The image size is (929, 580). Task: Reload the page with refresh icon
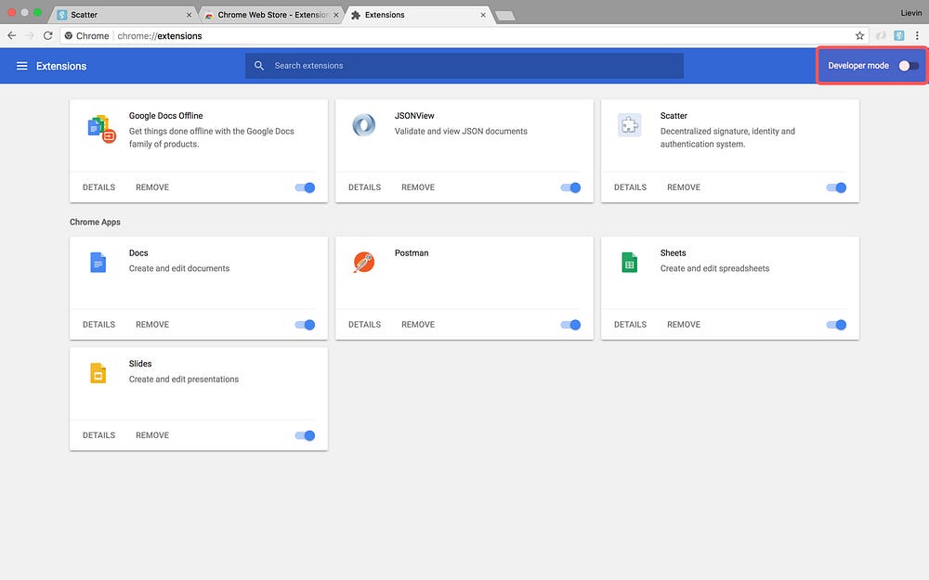48,35
